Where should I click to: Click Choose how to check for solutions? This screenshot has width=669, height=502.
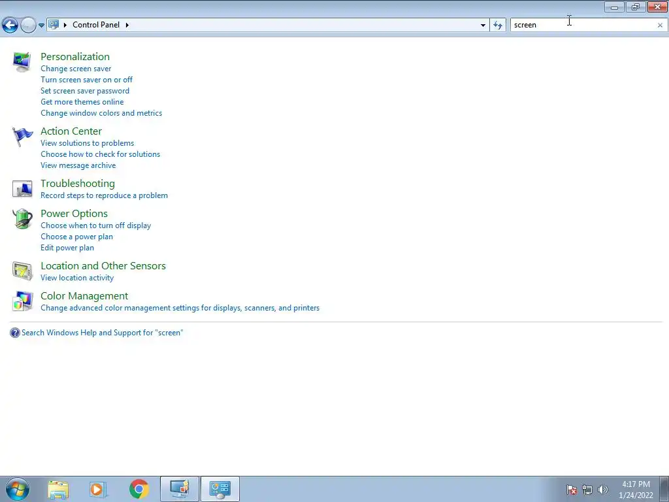100,154
